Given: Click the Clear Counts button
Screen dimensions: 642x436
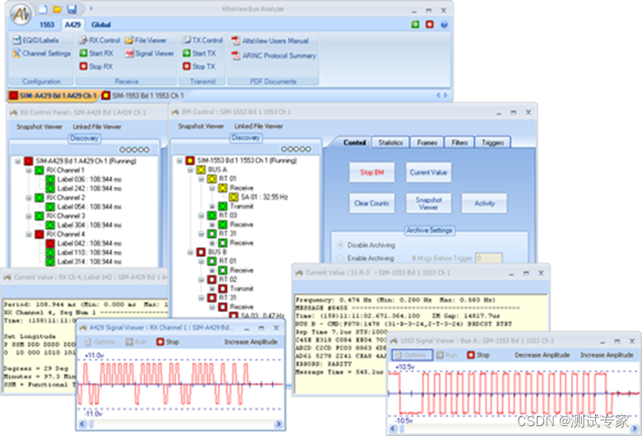Looking at the screenshot, I should tap(372, 204).
